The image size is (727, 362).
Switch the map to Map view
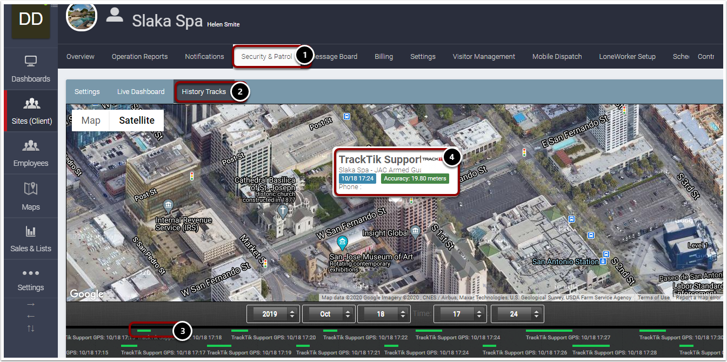(x=90, y=120)
